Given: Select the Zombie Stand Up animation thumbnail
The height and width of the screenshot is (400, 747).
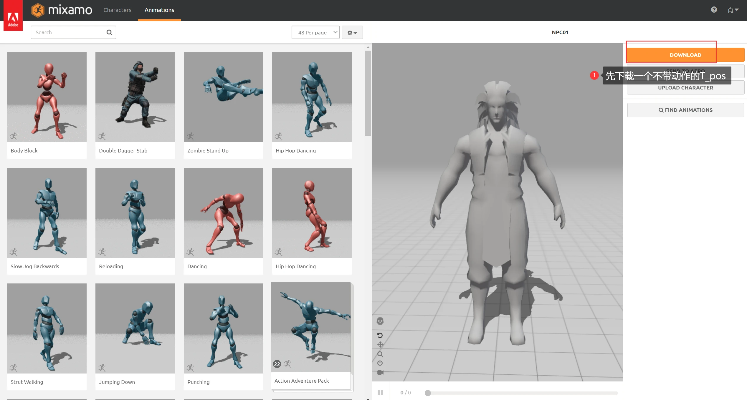Looking at the screenshot, I should tap(223, 97).
